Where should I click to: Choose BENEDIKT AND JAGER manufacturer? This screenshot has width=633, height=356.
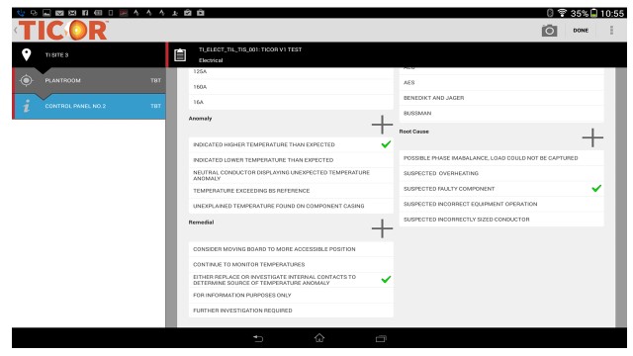[x=501, y=98]
